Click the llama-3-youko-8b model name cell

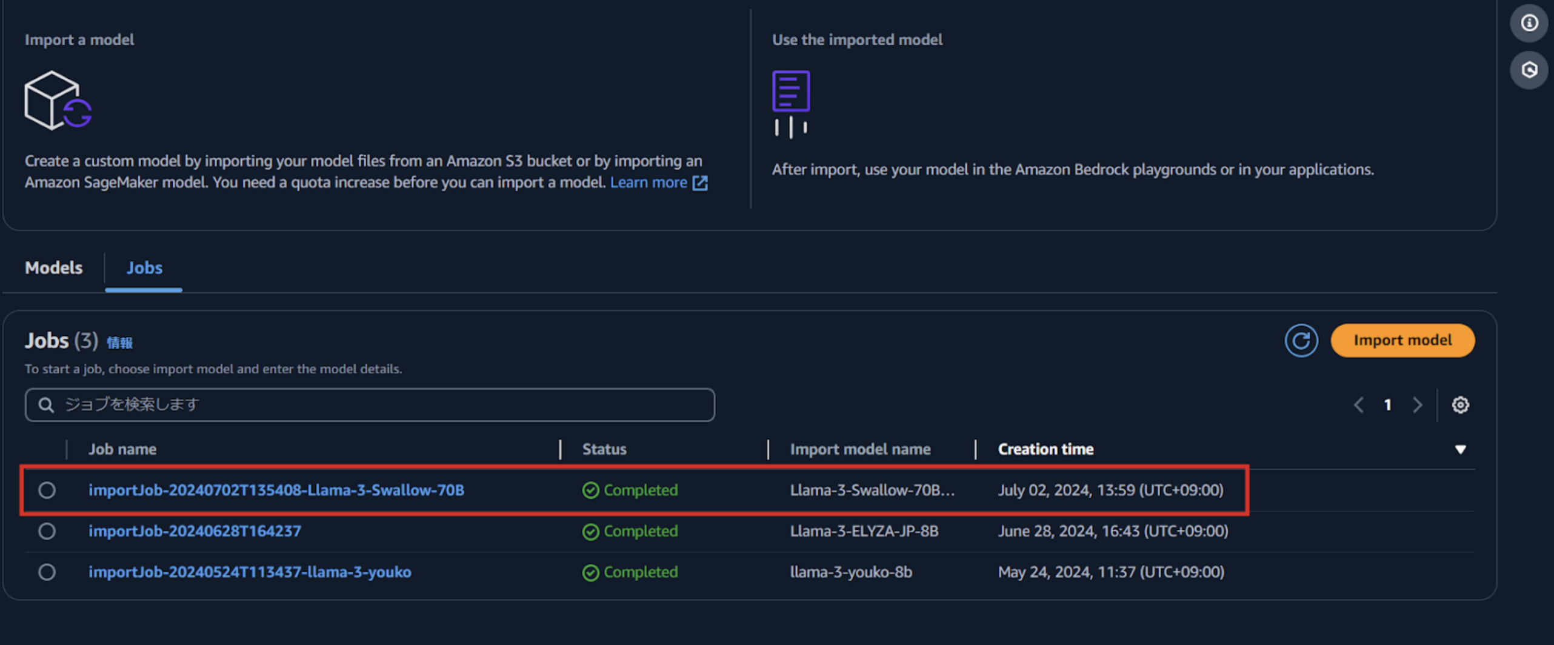(x=851, y=572)
